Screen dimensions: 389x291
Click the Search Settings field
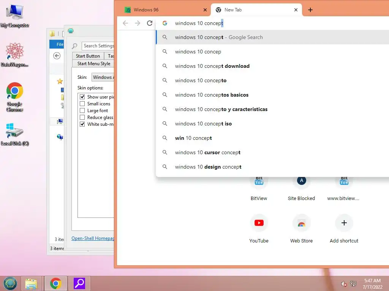click(98, 46)
